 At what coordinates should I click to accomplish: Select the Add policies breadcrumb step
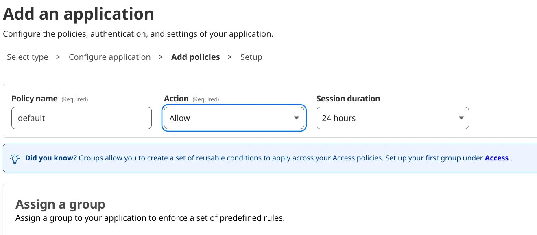tap(195, 57)
